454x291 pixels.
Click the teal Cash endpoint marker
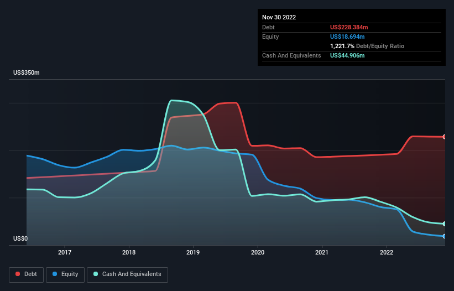[x=445, y=224]
